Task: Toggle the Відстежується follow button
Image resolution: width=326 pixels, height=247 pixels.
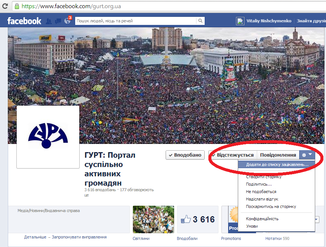Action: 233,155
